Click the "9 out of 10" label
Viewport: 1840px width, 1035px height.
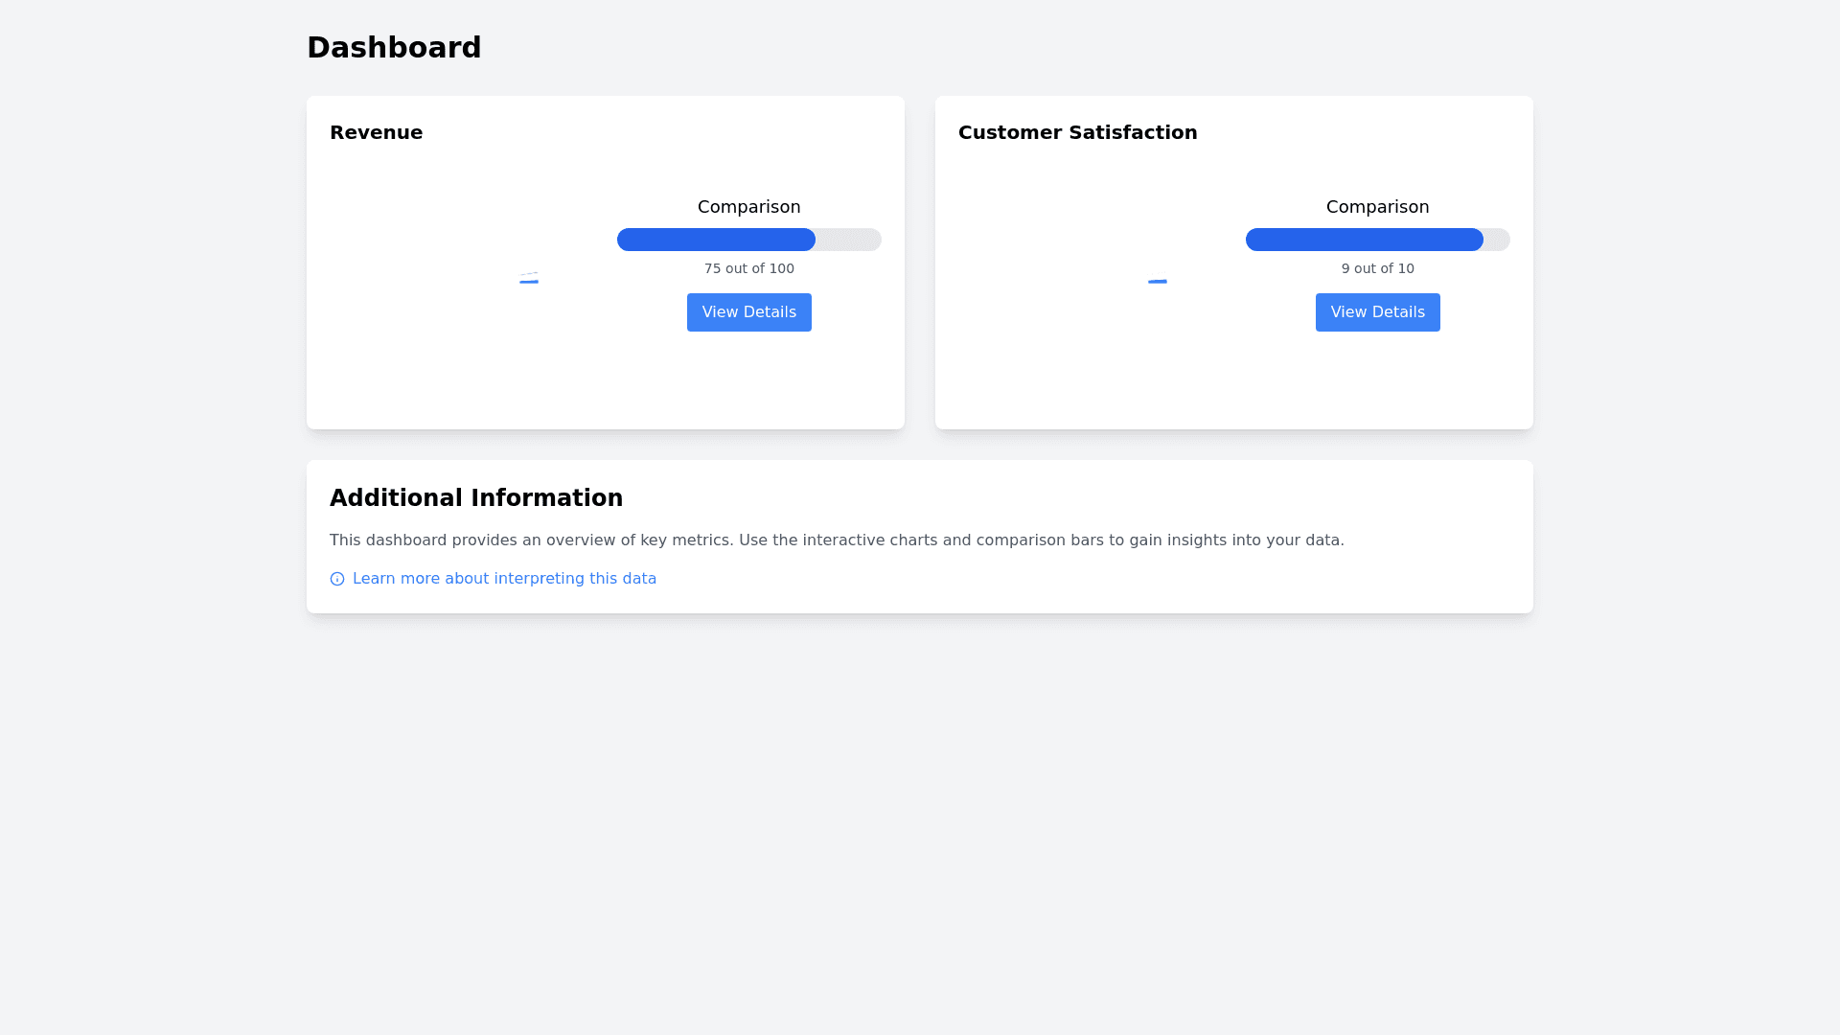(1377, 268)
